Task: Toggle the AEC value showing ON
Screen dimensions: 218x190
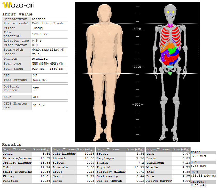Action: pos(49,76)
